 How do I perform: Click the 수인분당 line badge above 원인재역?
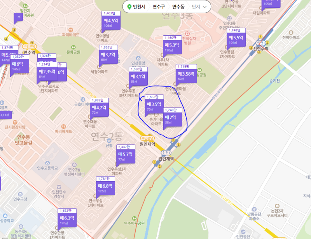(147, 138)
